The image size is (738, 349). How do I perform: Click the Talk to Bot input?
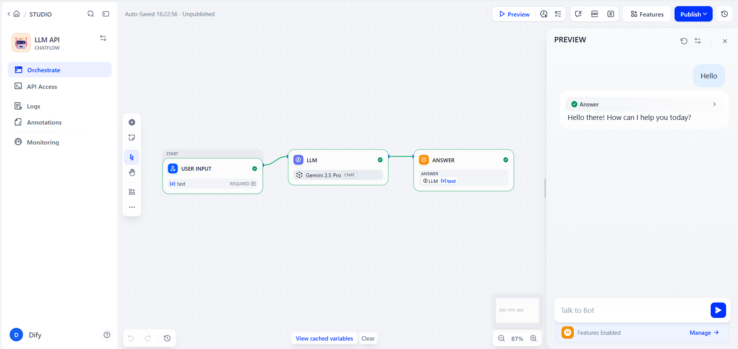point(633,310)
